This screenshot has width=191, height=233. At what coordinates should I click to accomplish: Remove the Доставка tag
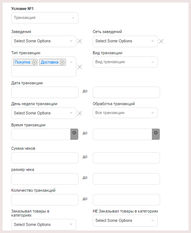pos(62,62)
